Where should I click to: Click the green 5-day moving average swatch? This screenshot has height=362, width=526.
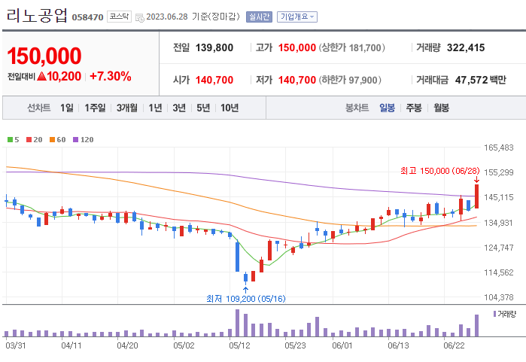point(10,139)
